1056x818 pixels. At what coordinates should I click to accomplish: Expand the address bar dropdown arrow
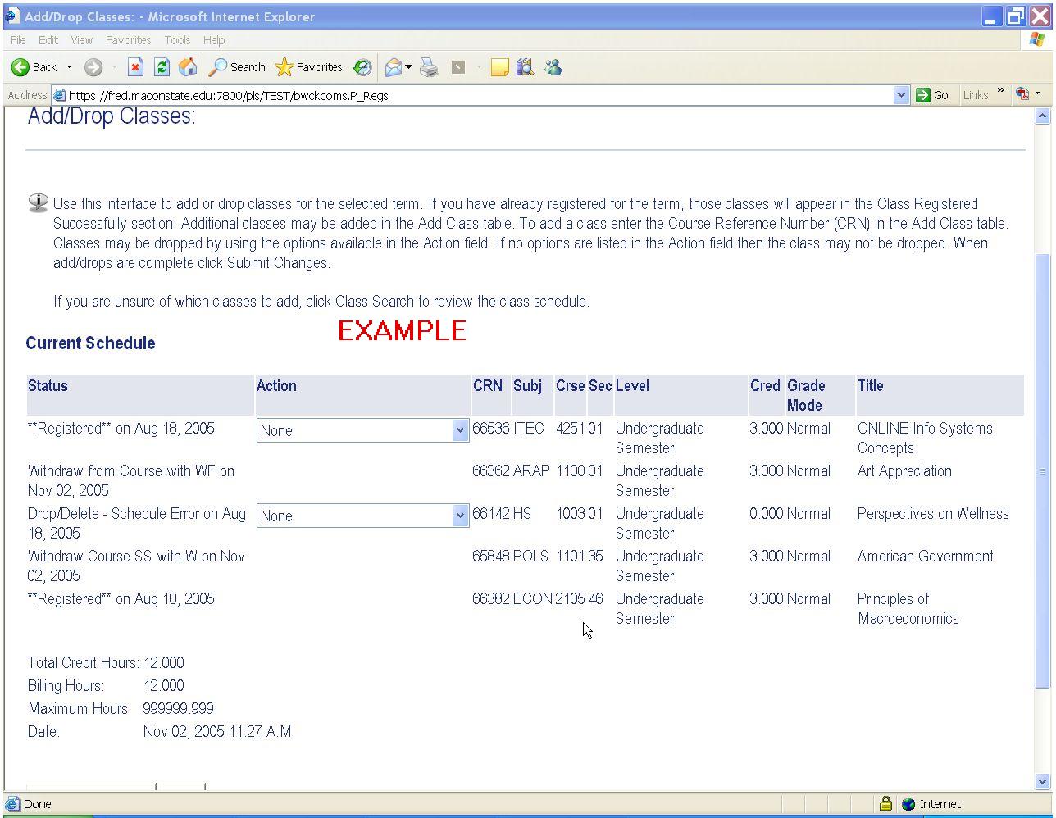[901, 95]
